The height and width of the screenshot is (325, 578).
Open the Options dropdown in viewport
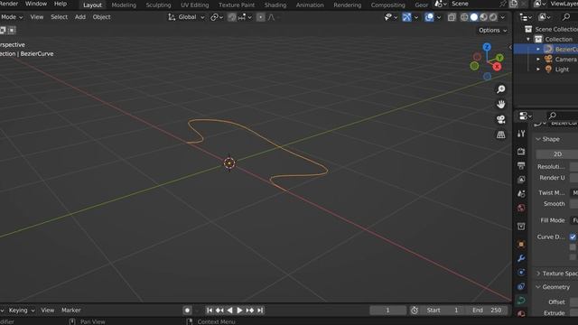[492, 30]
